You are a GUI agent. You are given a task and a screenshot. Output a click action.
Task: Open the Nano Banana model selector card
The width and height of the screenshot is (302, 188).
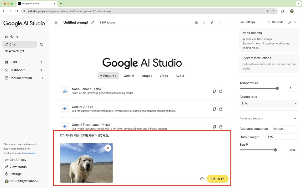click(x=269, y=40)
